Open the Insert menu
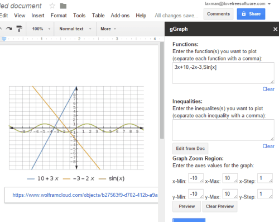Screen dimensions: 279x222 [38, 16]
